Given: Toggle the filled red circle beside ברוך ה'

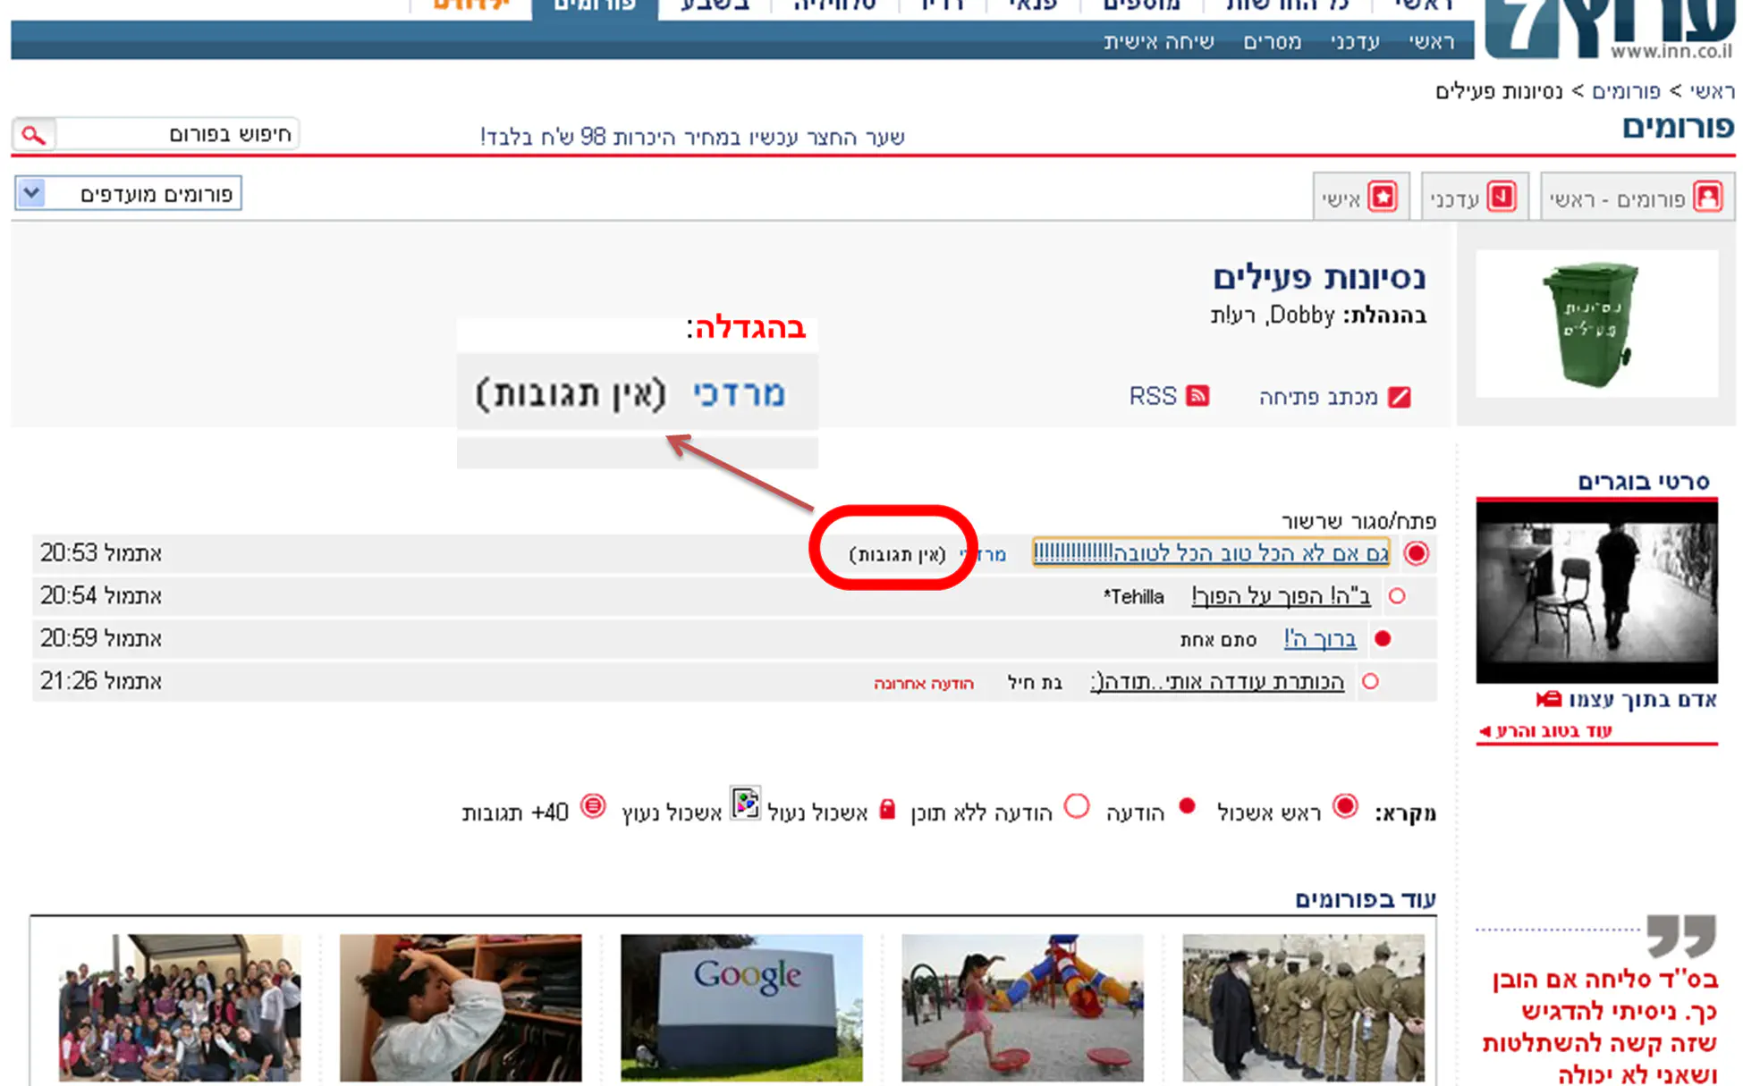Looking at the screenshot, I should tap(1383, 639).
